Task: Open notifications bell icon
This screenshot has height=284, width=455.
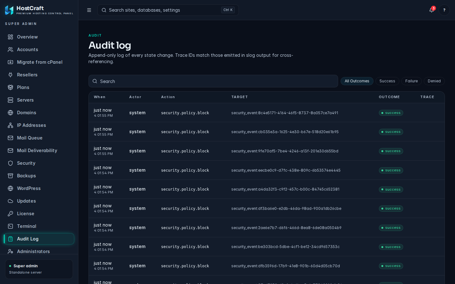Action: [x=432, y=10]
